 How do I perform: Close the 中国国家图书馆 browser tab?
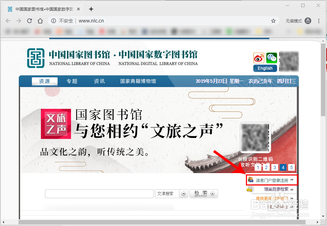click(78, 9)
